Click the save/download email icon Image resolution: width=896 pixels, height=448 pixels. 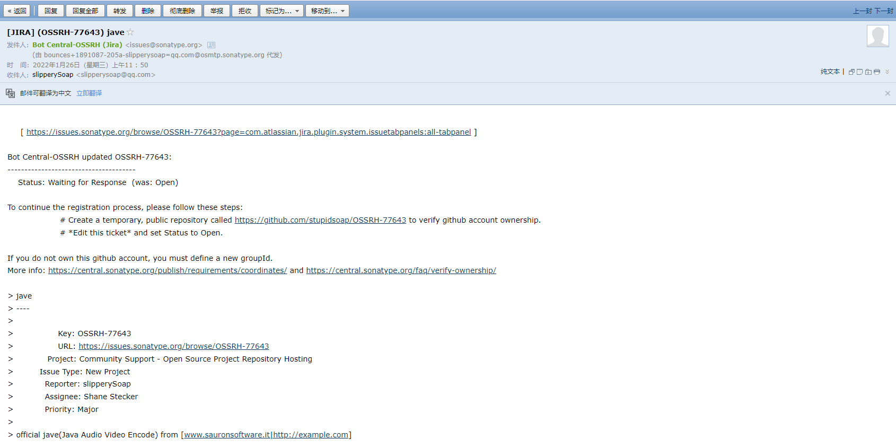click(868, 72)
